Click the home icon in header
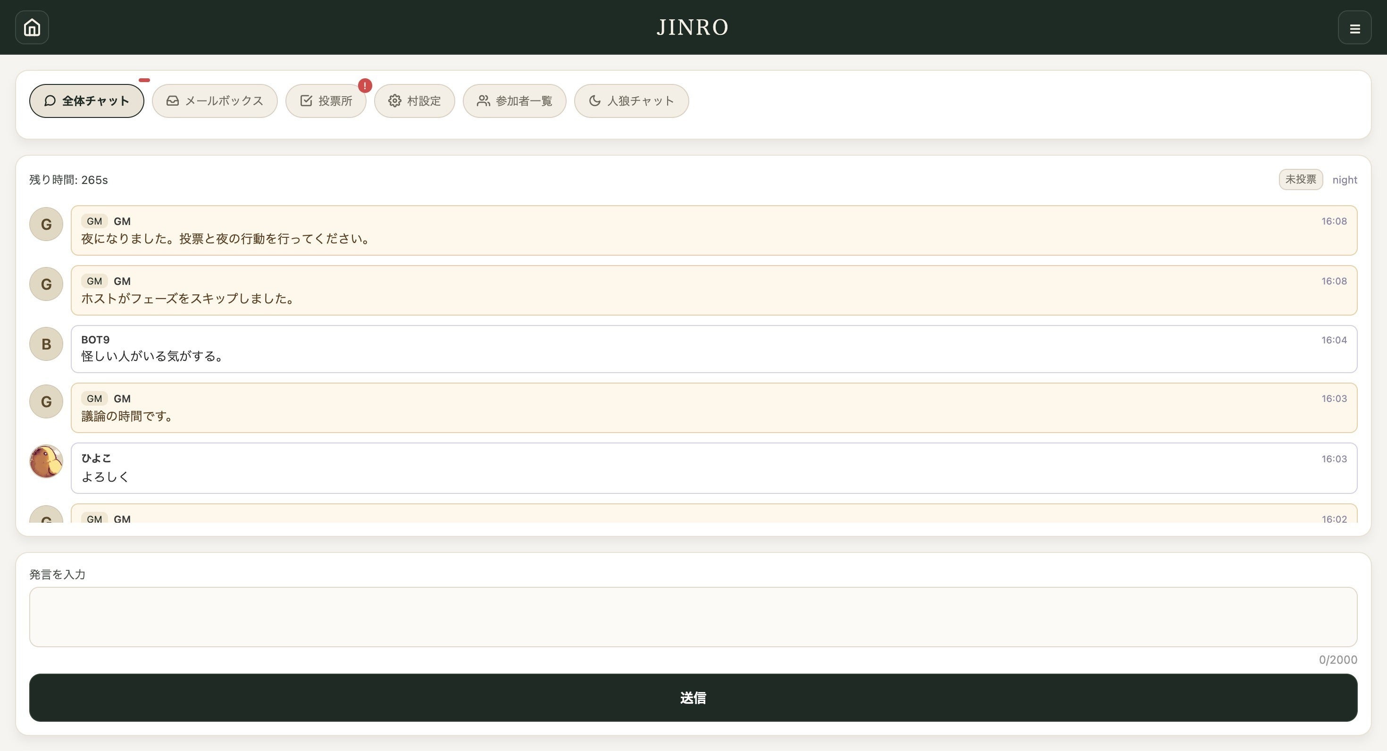 [x=32, y=27]
